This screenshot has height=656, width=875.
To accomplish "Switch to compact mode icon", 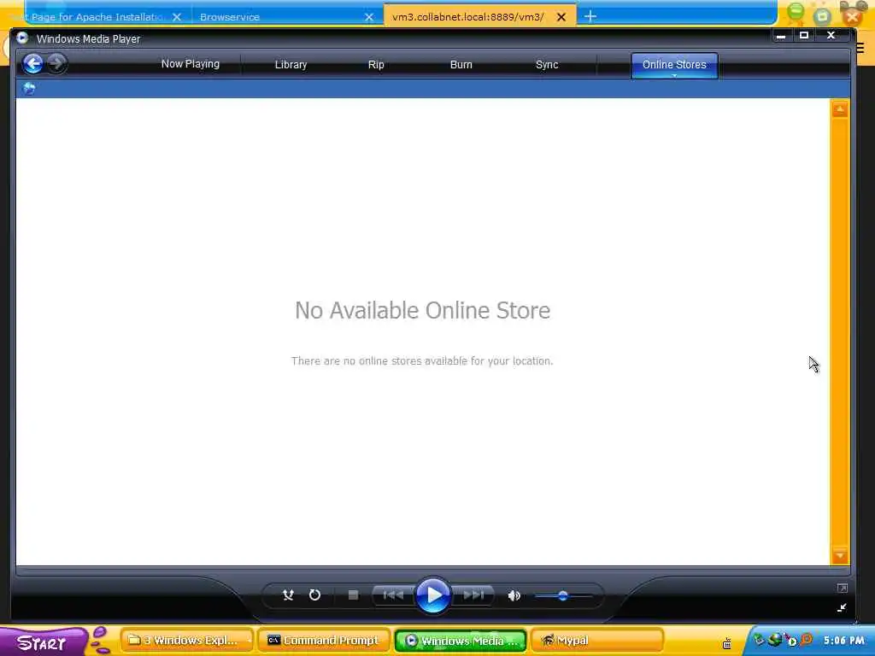I will pos(842,607).
